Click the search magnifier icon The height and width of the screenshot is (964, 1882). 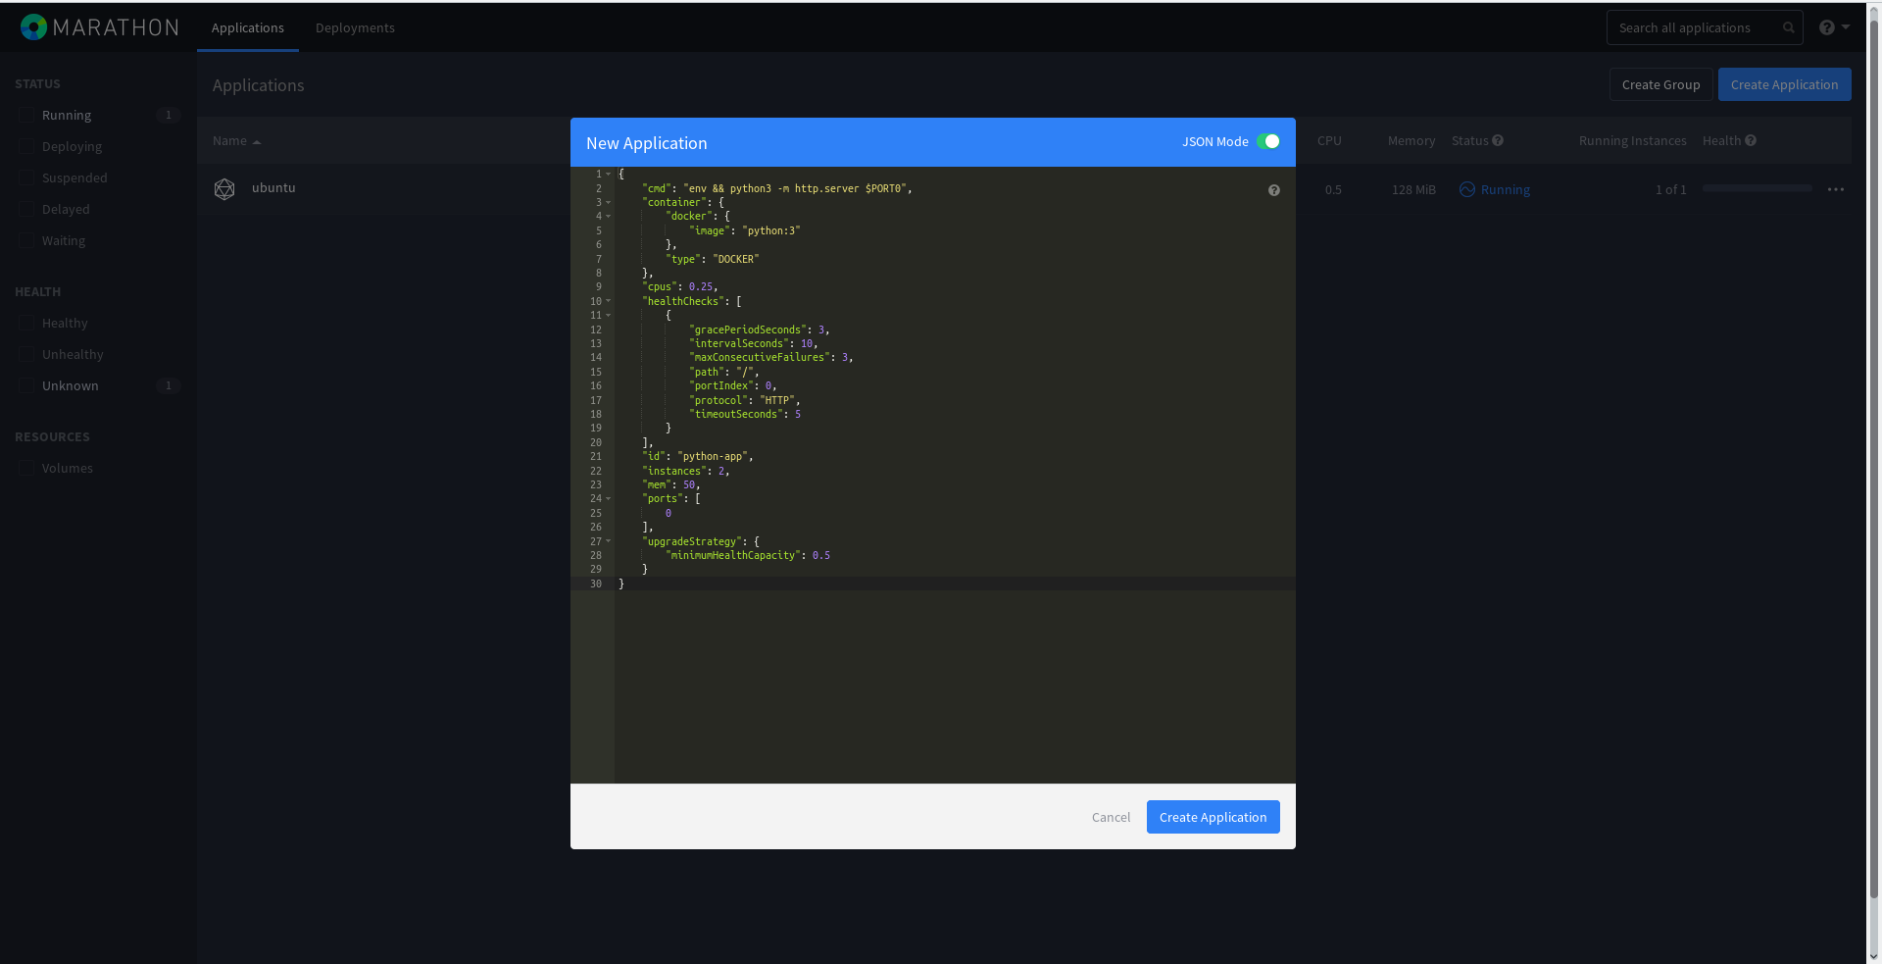pos(1789,27)
